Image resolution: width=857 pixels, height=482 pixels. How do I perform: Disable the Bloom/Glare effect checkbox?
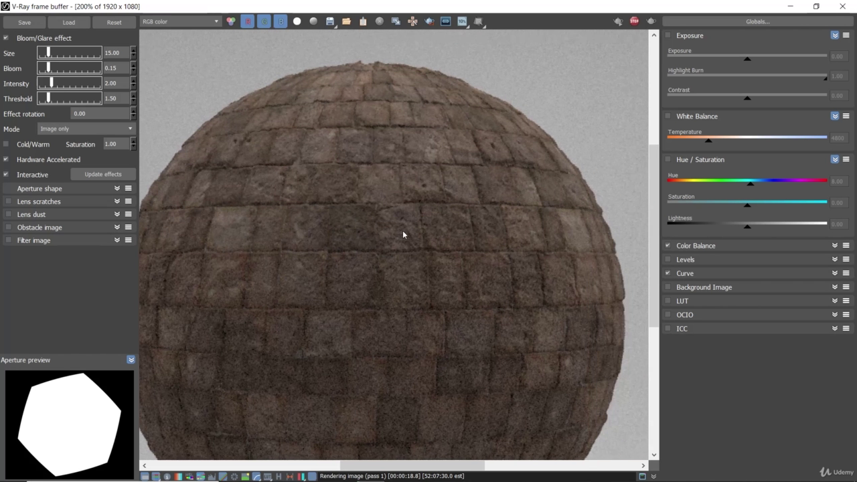click(x=6, y=38)
